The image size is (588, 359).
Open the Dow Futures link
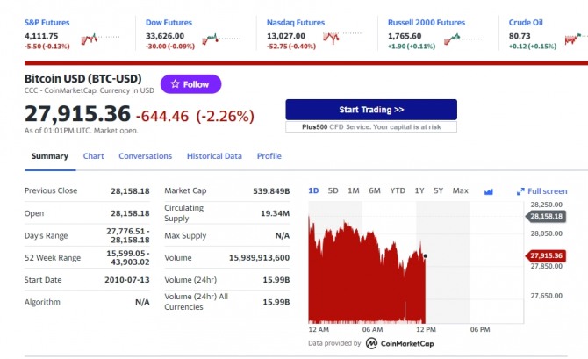[x=169, y=23]
